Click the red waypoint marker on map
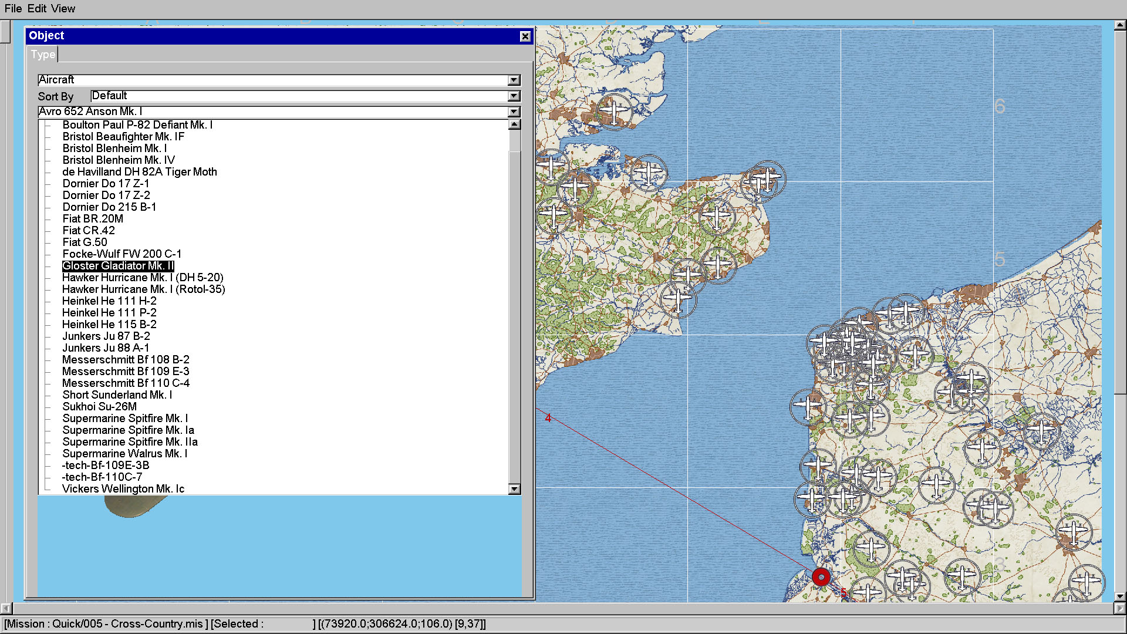Viewport: 1127px width, 634px height. coord(821,577)
